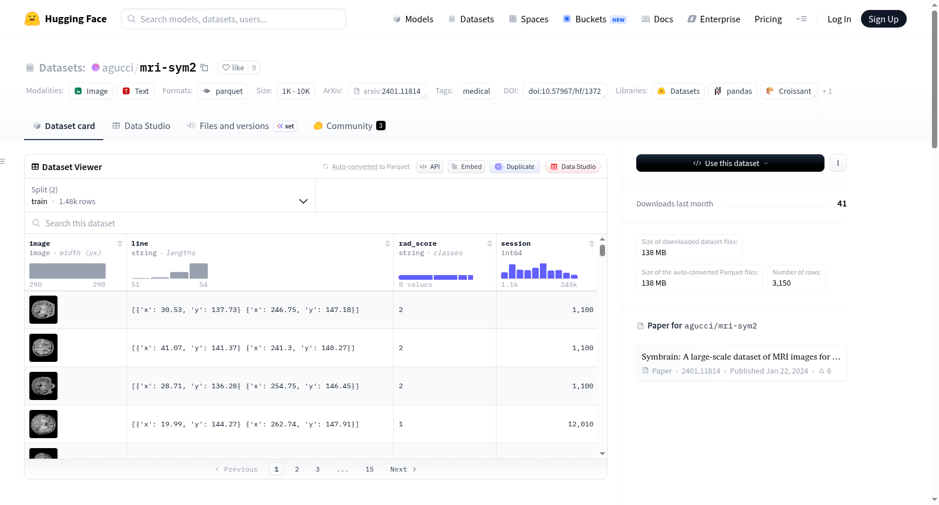Open the three-dot more options menu
This screenshot has height=505, width=939.
point(838,163)
